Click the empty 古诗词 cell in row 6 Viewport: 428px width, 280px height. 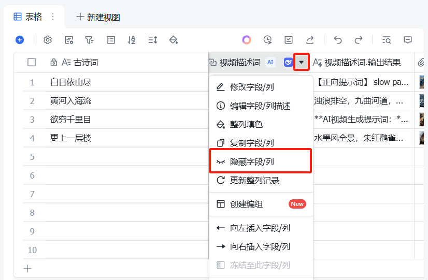click(127, 175)
